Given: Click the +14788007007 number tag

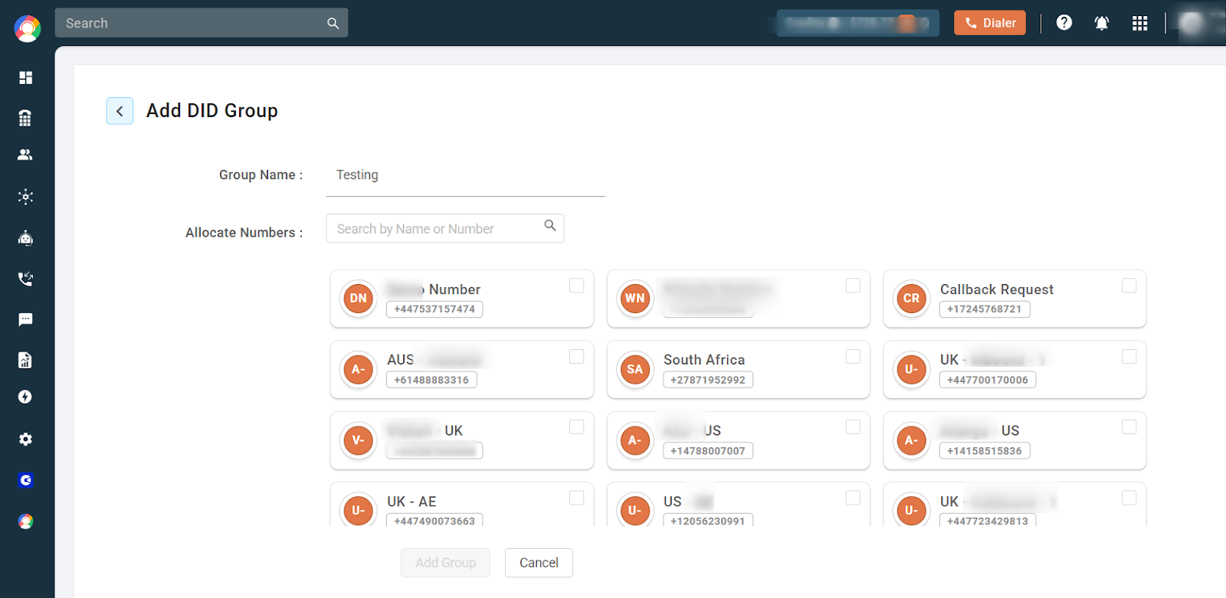Looking at the screenshot, I should (708, 451).
